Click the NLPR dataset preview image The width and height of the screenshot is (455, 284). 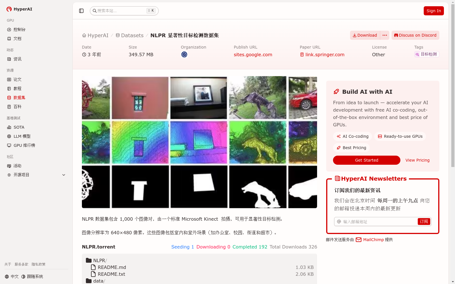pos(199,142)
